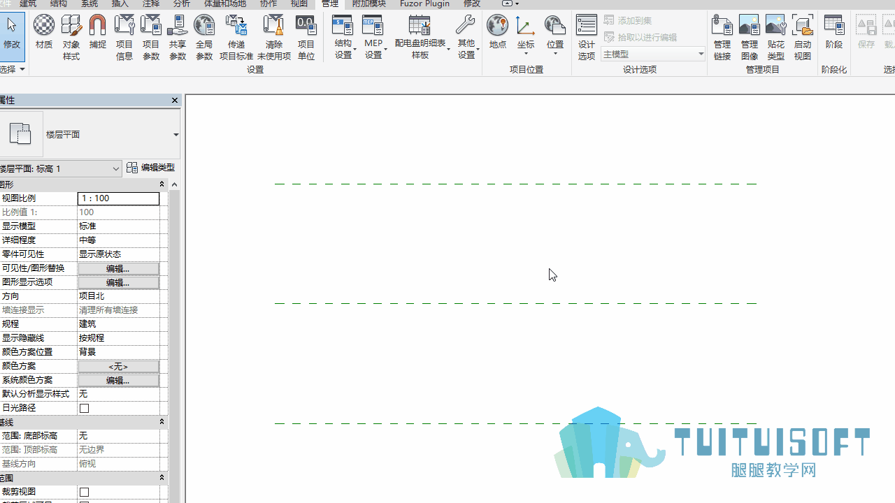Switch to the 附加模块 ribbon tab
Image resolution: width=895 pixels, height=503 pixels.
(x=368, y=3)
